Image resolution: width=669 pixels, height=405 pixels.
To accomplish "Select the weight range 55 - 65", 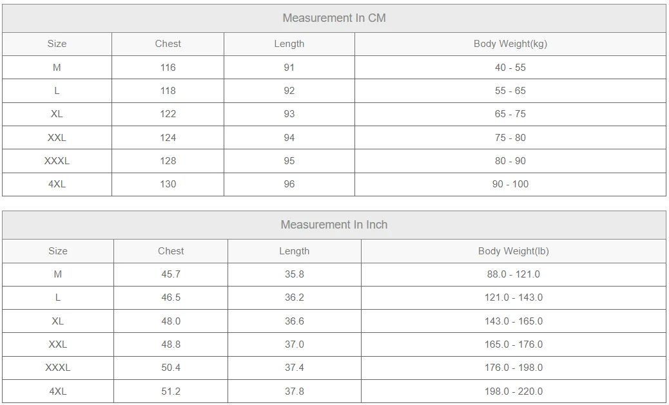I will tap(510, 91).
